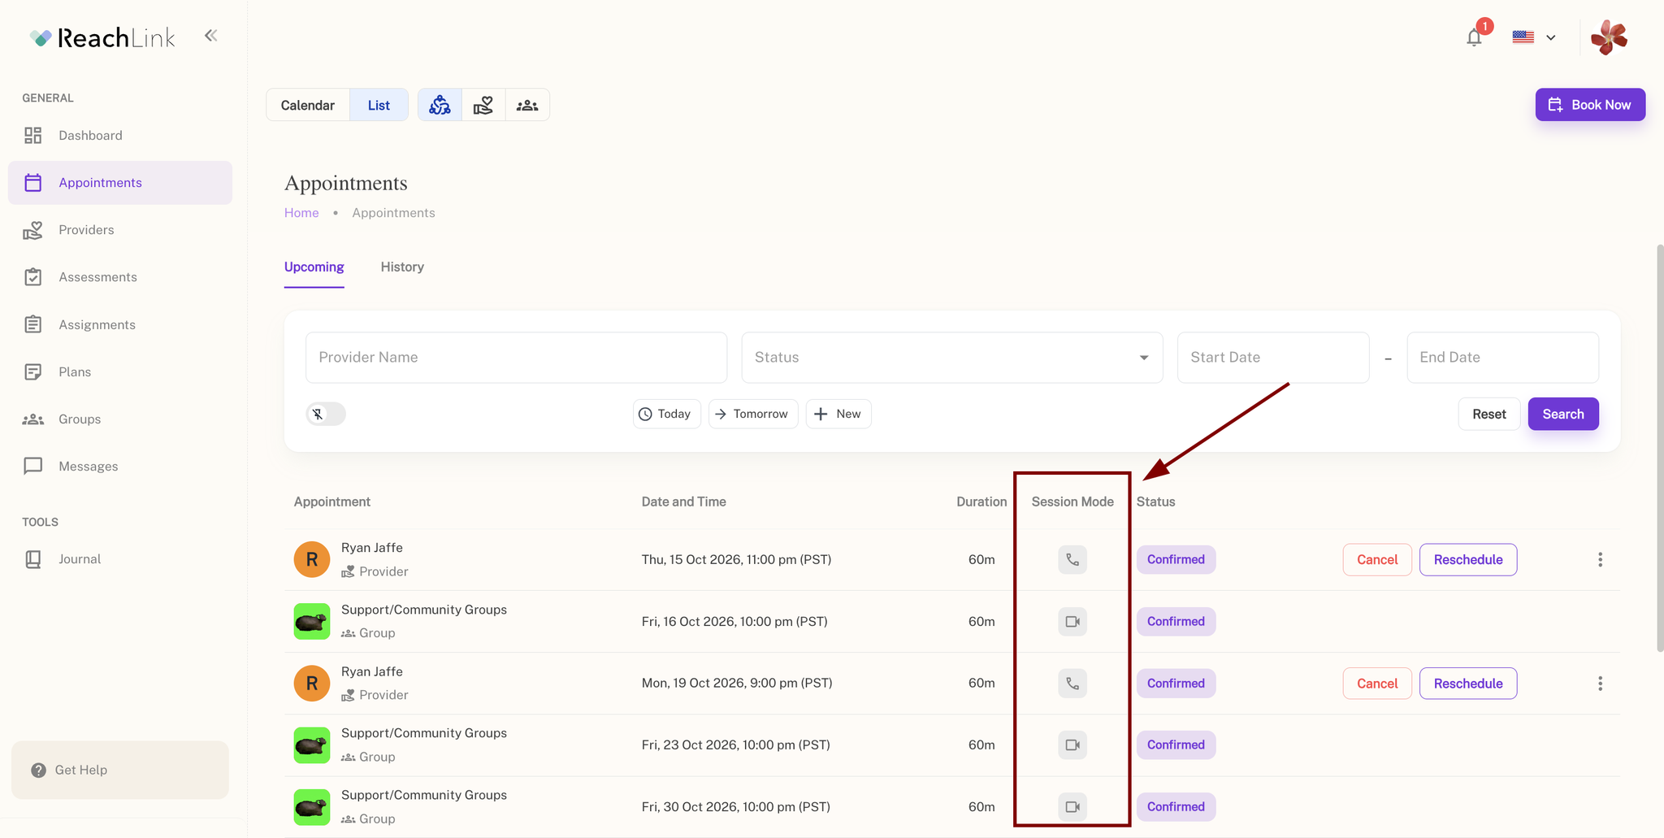Open Journal tool

point(120,559)
